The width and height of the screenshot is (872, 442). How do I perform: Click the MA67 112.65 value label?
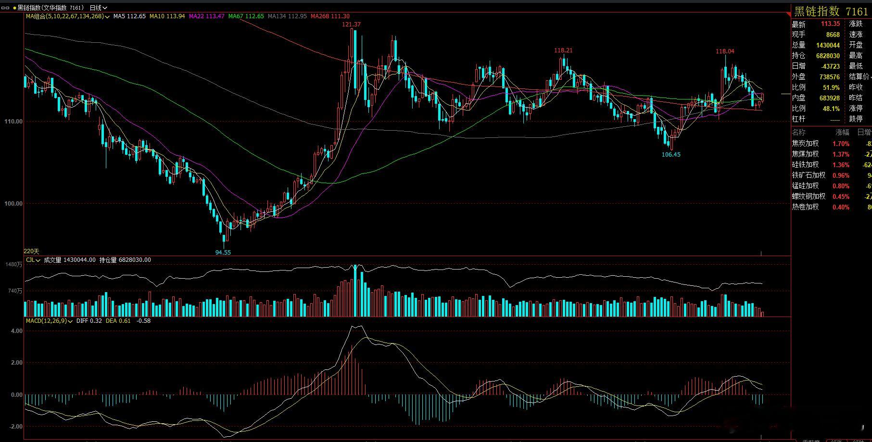246,16
